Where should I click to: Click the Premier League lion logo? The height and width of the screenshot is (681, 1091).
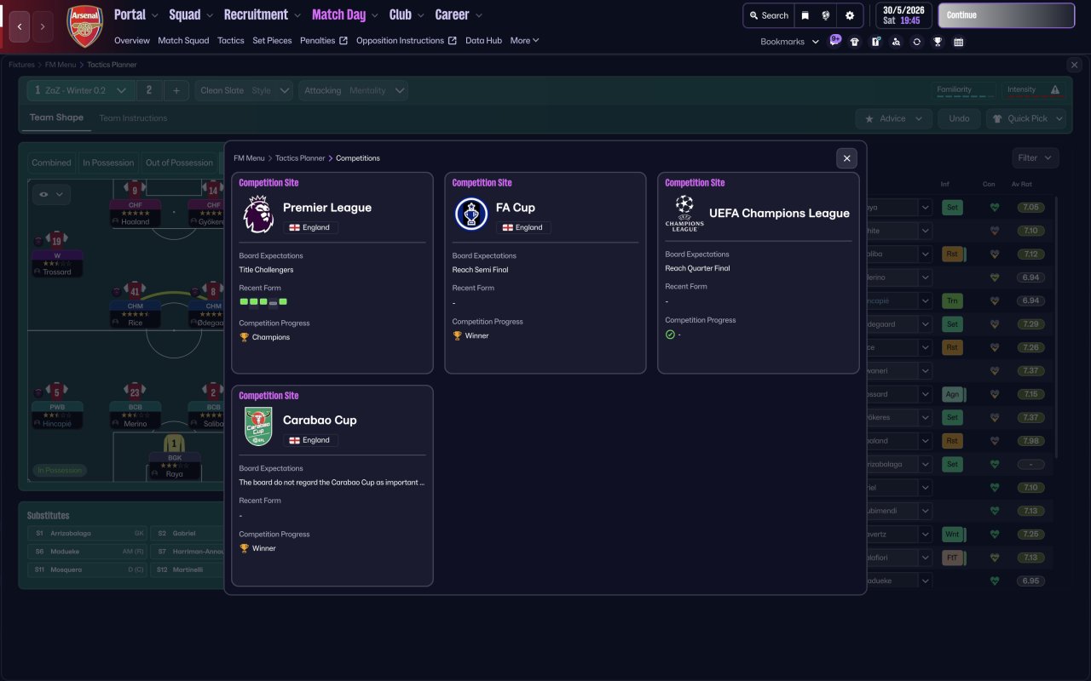(x=257, y=215)
